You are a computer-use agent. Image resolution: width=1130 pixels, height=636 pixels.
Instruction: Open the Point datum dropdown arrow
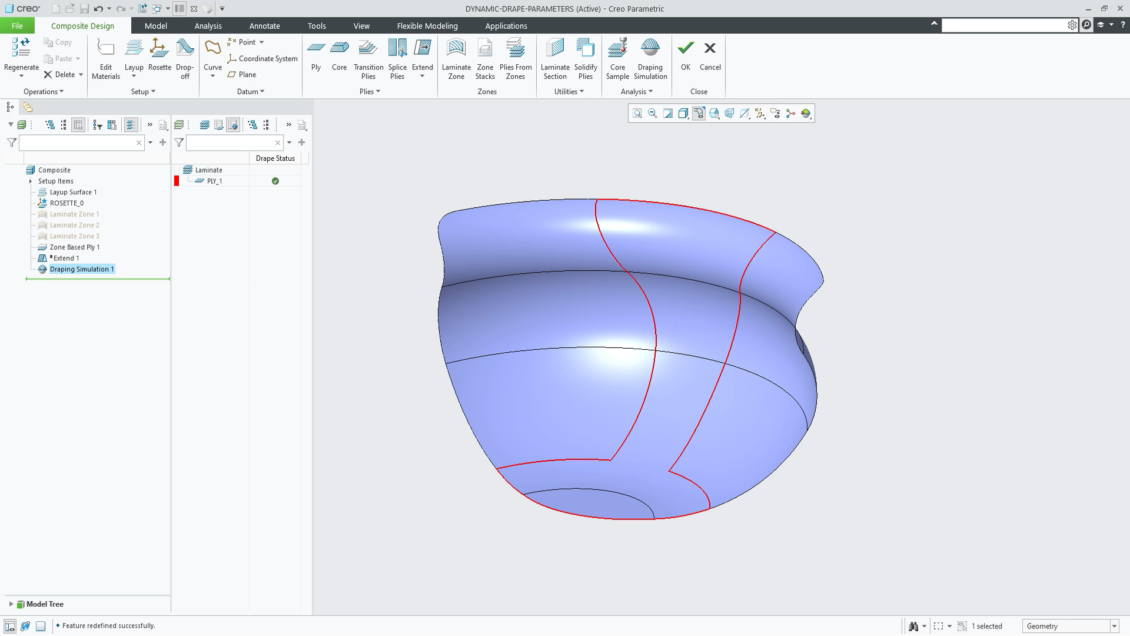[x=261, y=42]
